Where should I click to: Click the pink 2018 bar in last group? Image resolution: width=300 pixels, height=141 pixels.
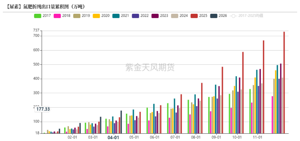[x=272, y=115]
